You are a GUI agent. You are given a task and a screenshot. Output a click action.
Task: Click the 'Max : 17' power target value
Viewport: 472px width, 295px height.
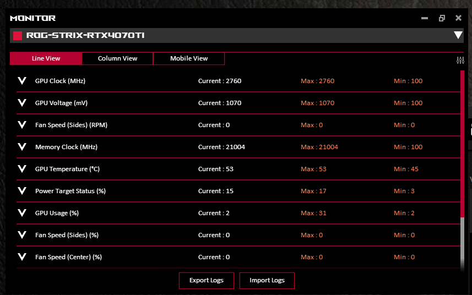pyautogui.click(x=314, y=191)
